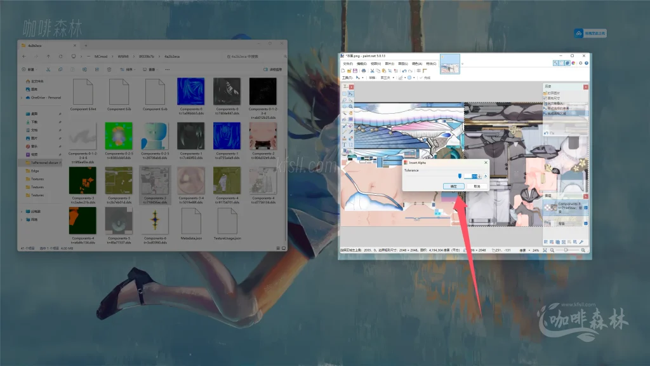The image size is (650, 366).
Task: Click WWMI in Explorer breadcrumb path
Action: click(x=123, y=57)
